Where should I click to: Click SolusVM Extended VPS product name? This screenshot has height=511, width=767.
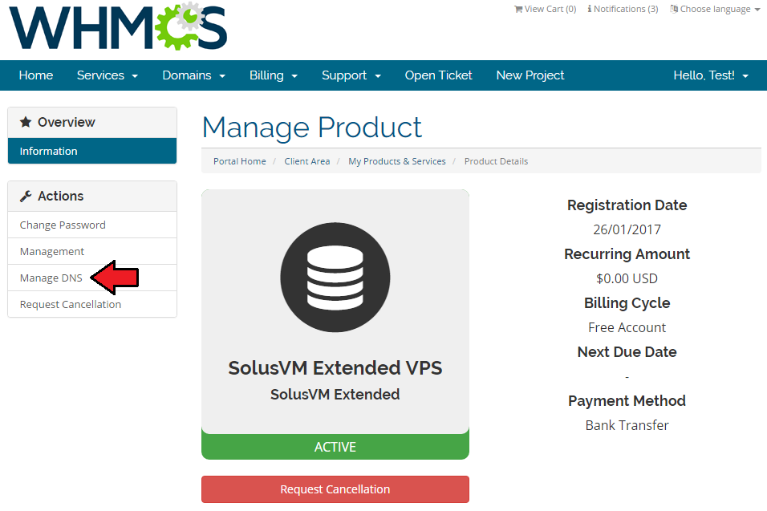tap(335, 367)
